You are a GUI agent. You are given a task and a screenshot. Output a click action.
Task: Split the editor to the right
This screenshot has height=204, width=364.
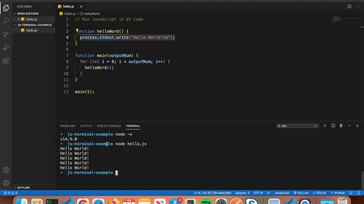click(x=349, y=6)
